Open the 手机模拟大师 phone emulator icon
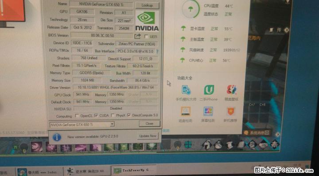The image size is (319, 176). coord(186,90)
